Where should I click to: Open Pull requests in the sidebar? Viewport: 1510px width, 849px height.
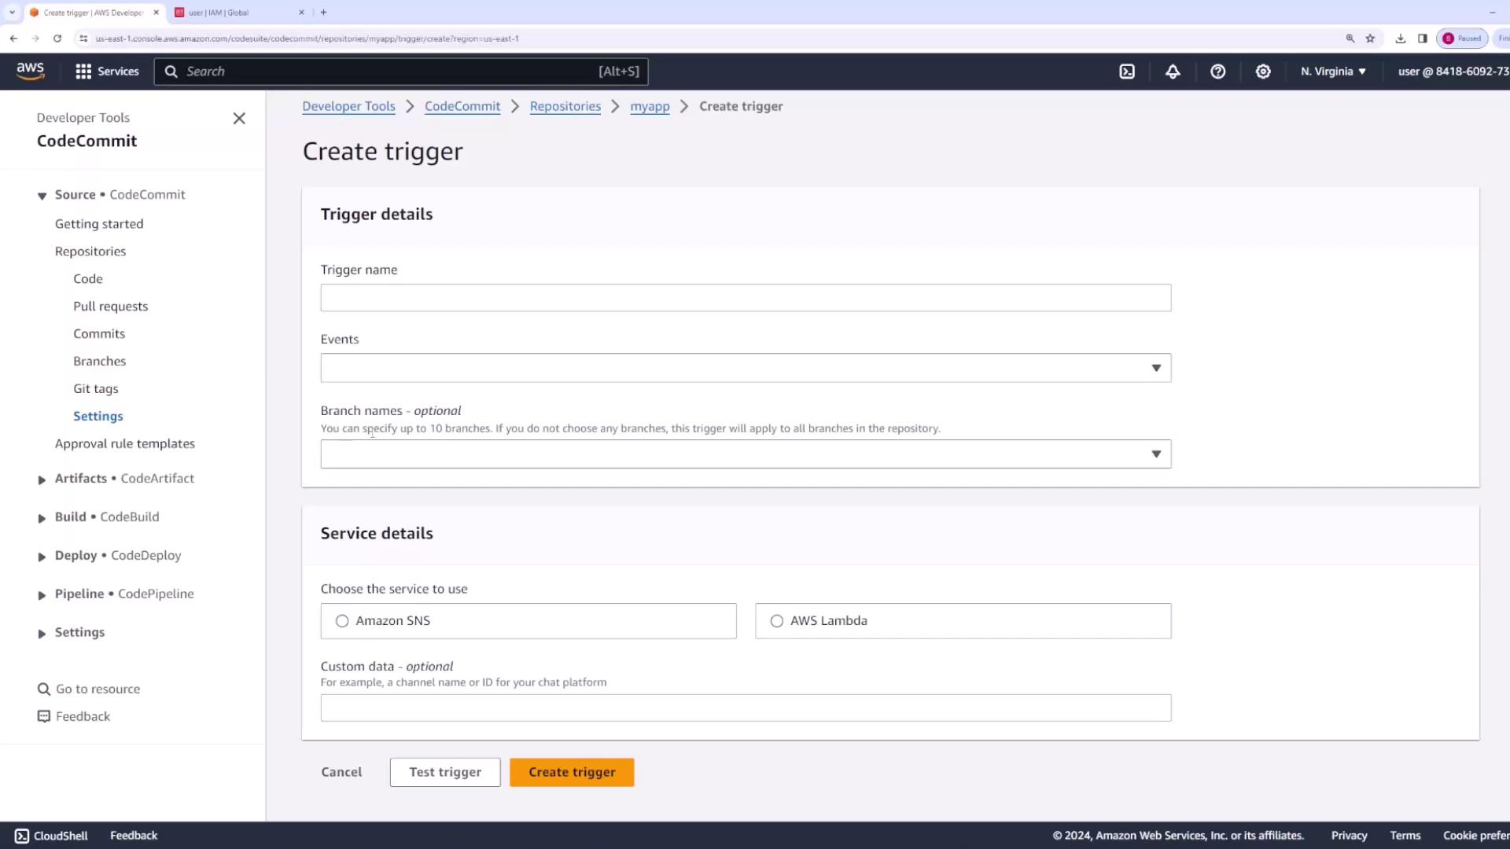point(110,307)
